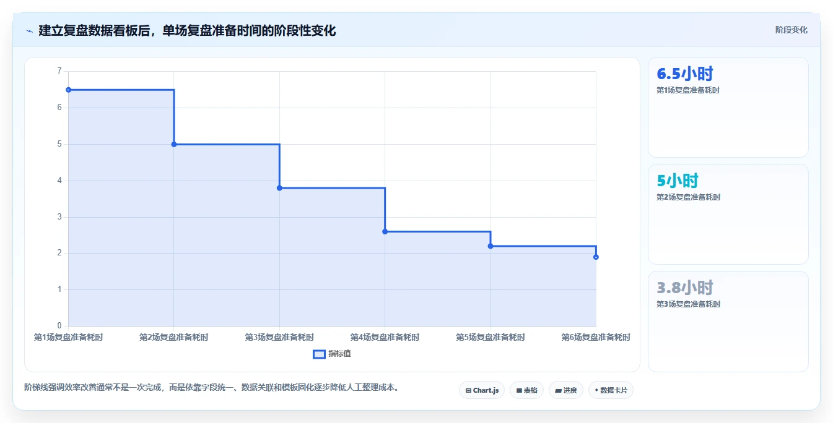
Task: Click the card caption 第3场复盘准备耗时
Action: (688, 304)
